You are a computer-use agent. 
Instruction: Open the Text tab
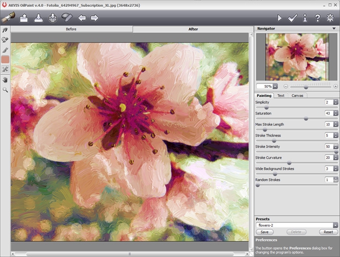coord(281,95)
